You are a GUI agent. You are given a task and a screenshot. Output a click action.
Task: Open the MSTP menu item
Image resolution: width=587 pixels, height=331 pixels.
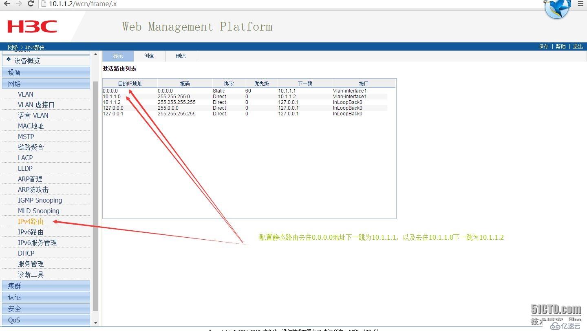(x=26, y=137)
